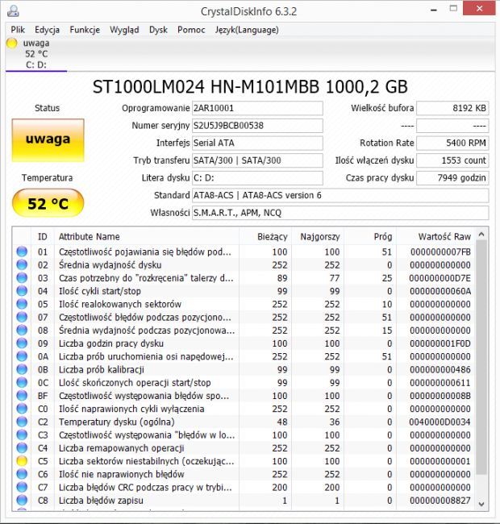Click the 52 °C temperature button
Image resolution: width=500 pixels, height=524 pixels.
tap(48, 203)
